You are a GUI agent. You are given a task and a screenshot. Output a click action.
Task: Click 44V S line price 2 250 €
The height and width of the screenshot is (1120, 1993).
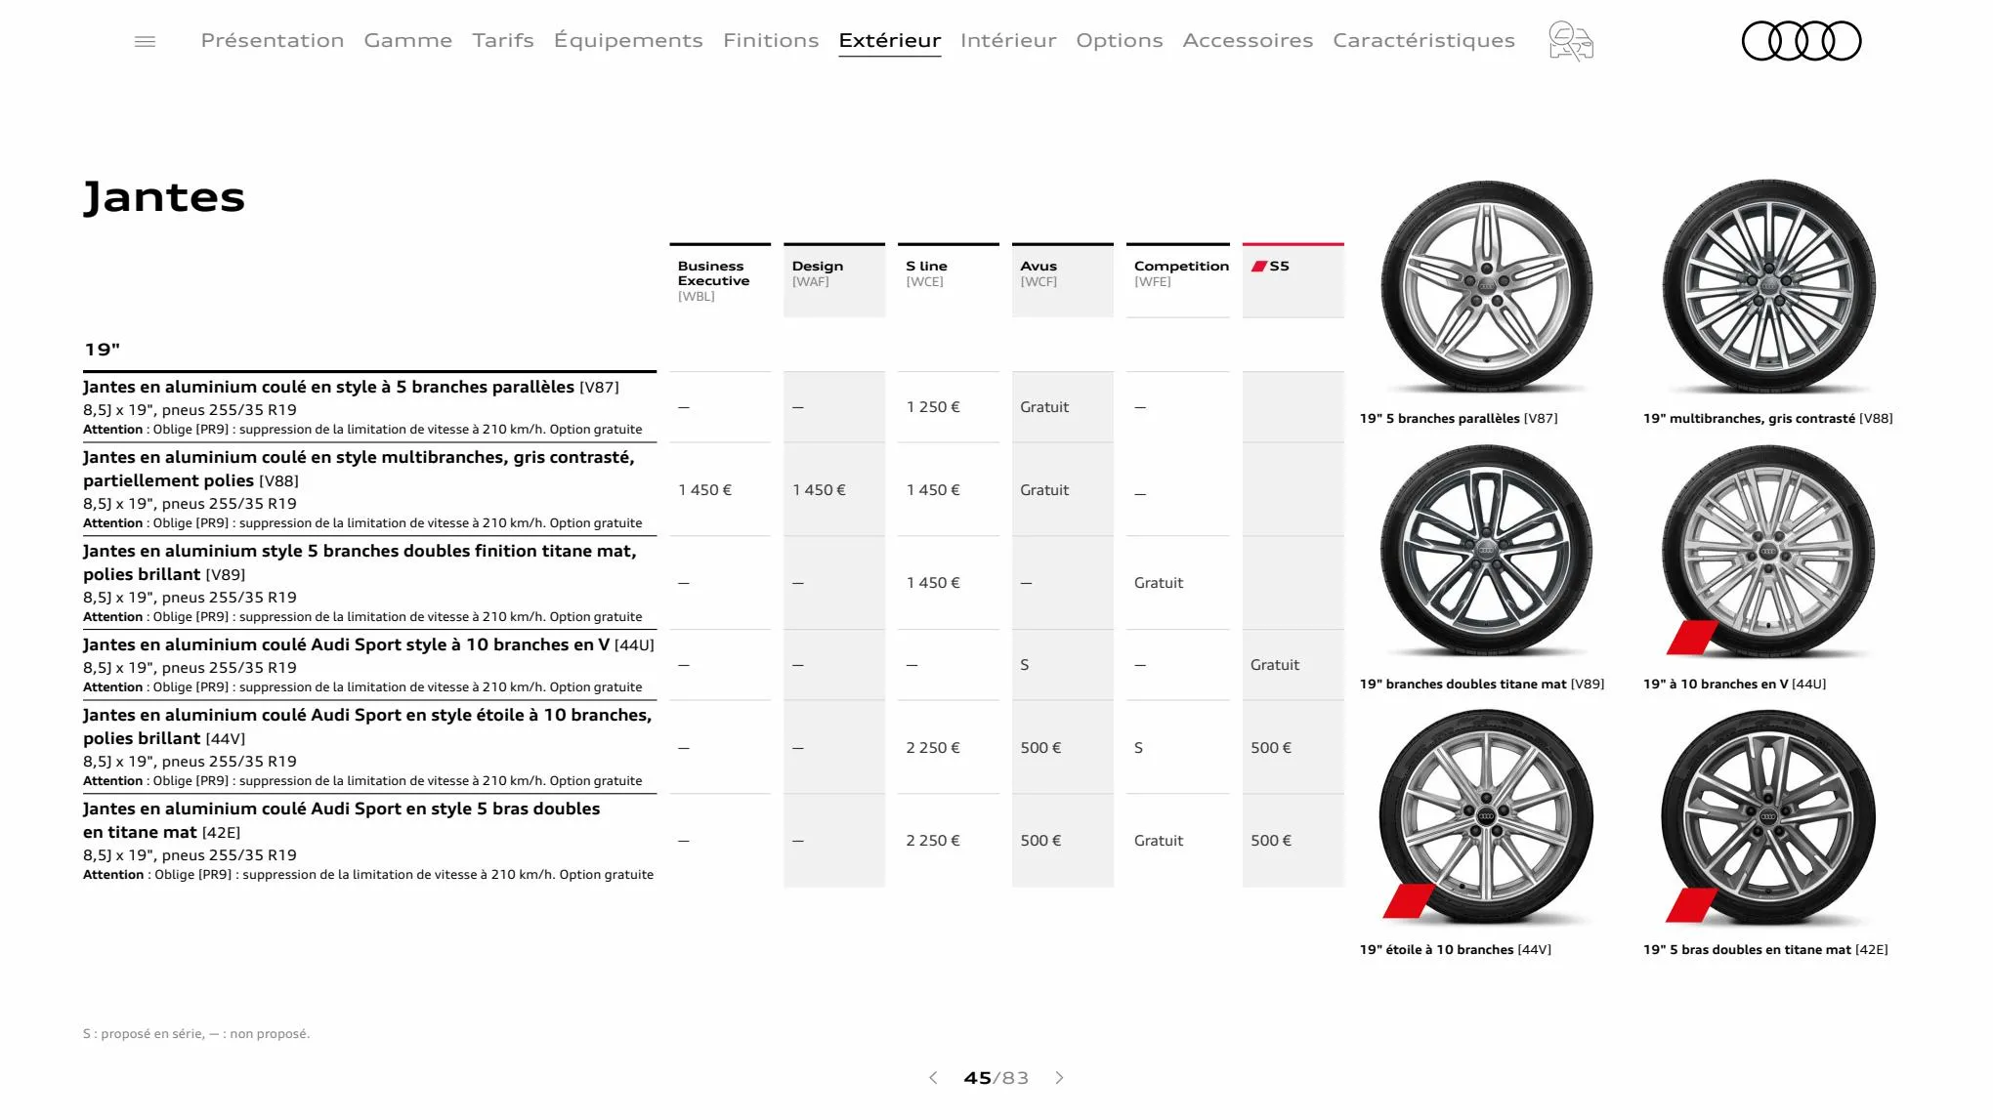(933, 748)
